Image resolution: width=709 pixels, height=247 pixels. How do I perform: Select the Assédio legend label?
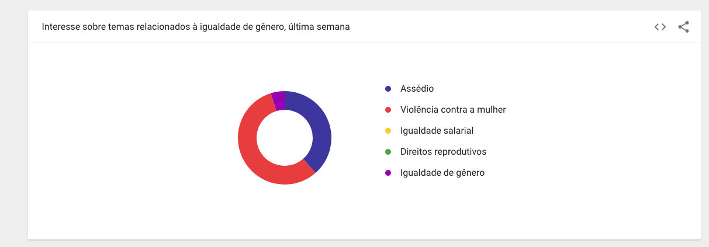pyautogui.click(x=417, y=89)
